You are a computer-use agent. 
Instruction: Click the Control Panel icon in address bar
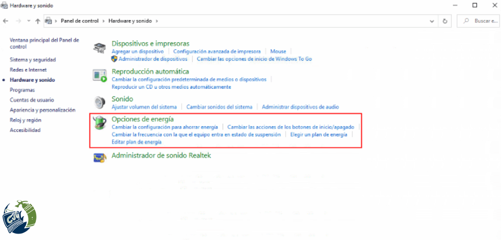click(49, 21)
